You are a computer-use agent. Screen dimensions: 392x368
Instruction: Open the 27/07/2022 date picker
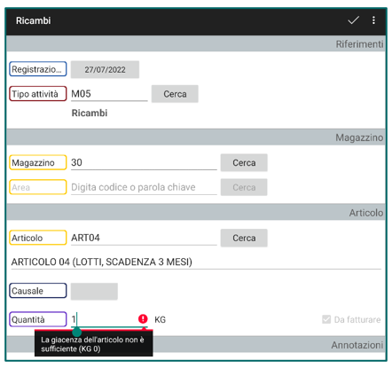click(x=105, y=69)
